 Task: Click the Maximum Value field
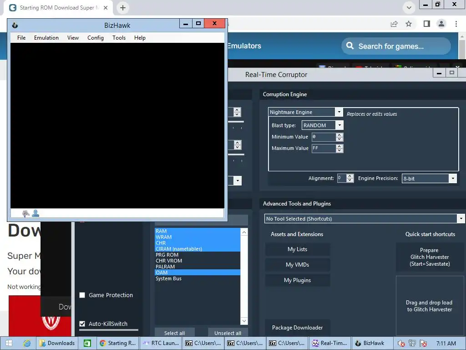[324, 148]
